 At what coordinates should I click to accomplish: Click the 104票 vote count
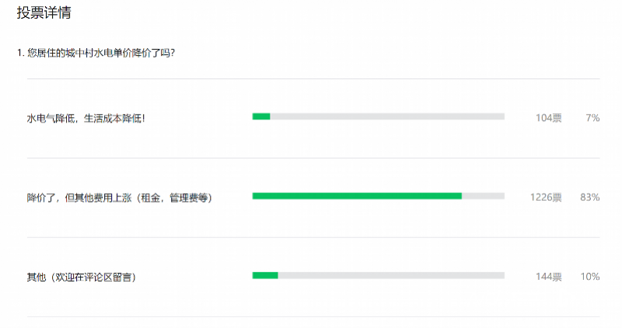tap(549, 118)
